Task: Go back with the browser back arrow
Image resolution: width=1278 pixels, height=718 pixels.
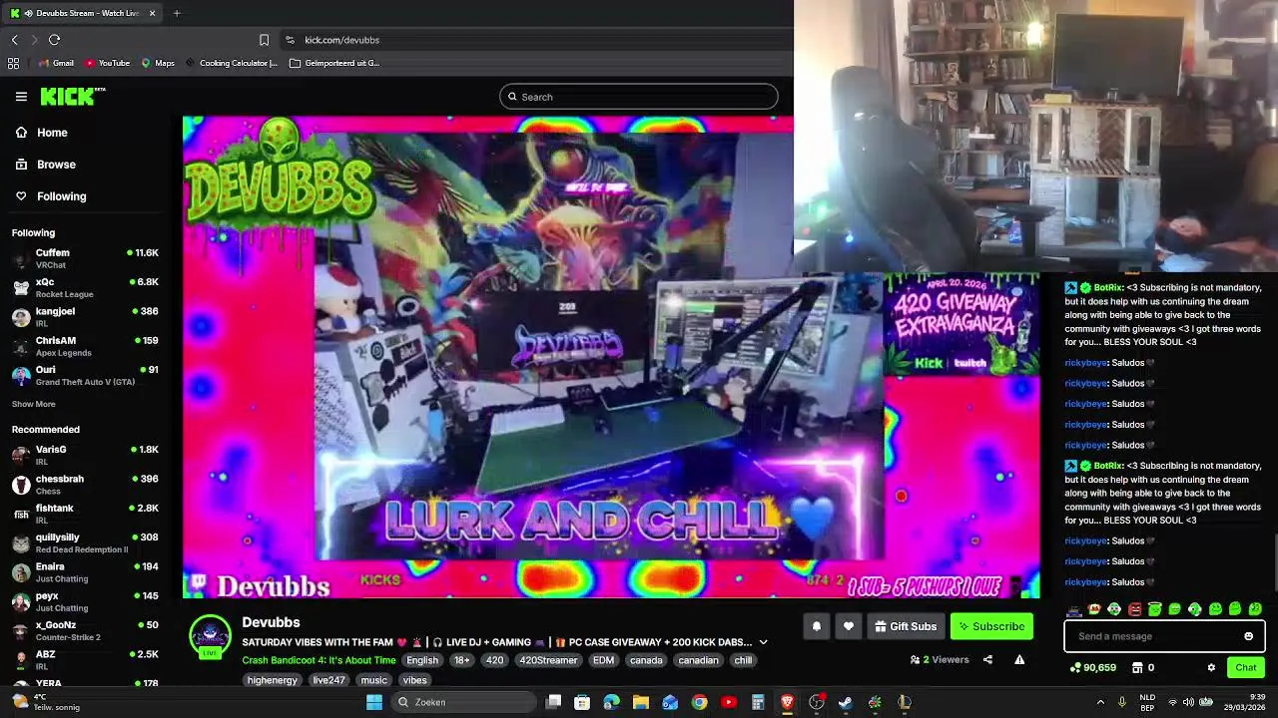Action: click(14, 40)
